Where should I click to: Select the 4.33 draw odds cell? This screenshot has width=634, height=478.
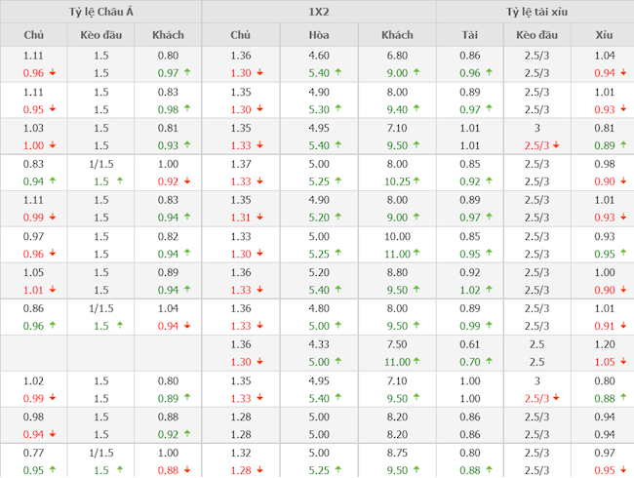point(319,344)
